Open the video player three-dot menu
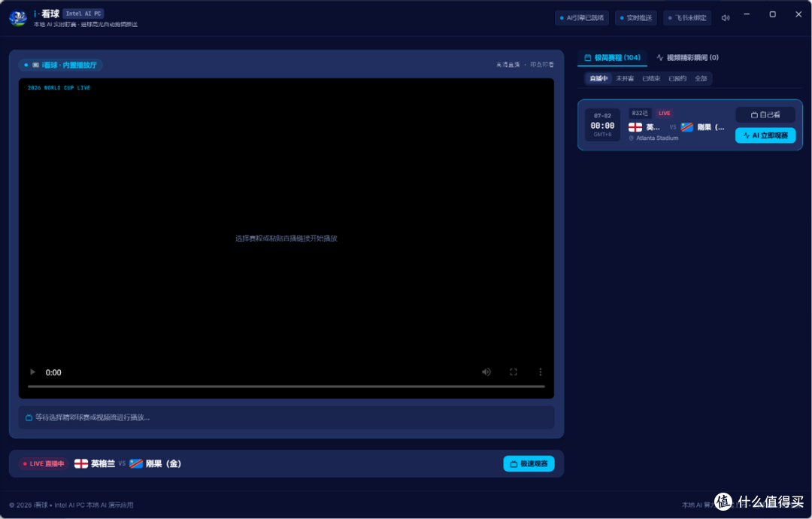 tap(540, 372)
